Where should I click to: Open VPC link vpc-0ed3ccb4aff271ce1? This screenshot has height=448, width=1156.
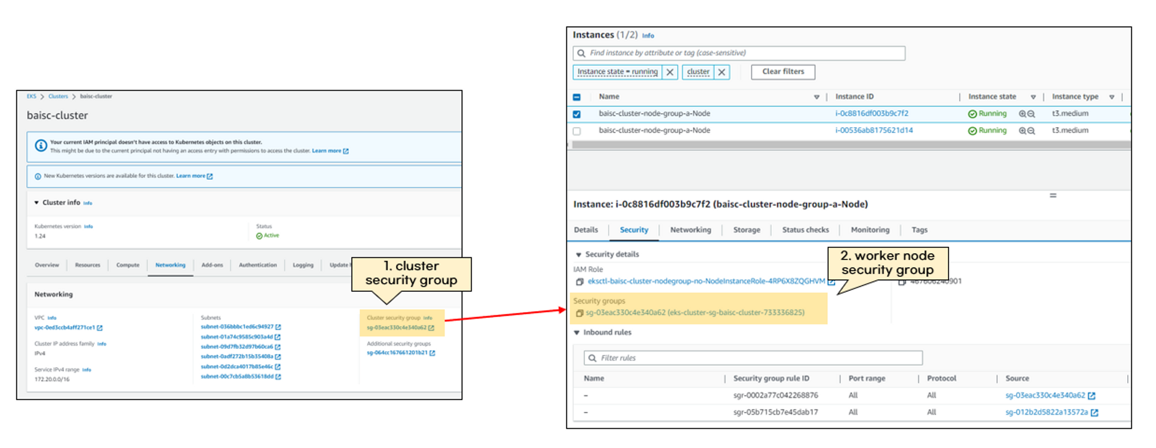click(64, 328)
